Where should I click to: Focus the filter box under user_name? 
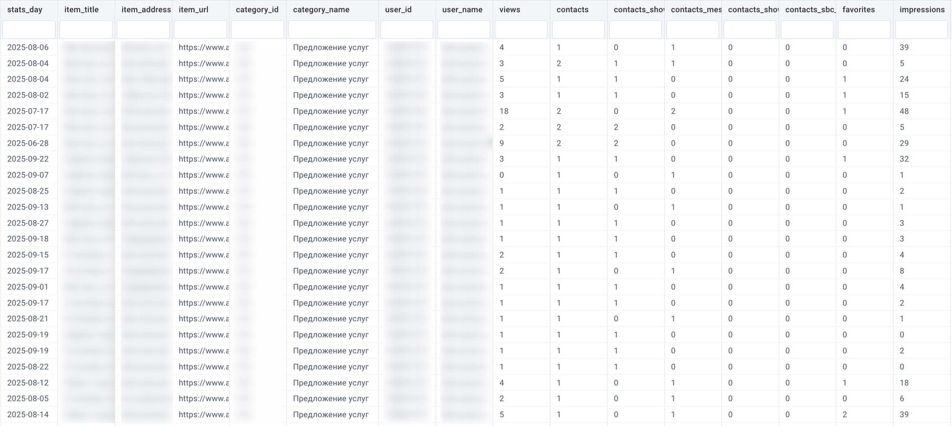[x=464, y=29]
